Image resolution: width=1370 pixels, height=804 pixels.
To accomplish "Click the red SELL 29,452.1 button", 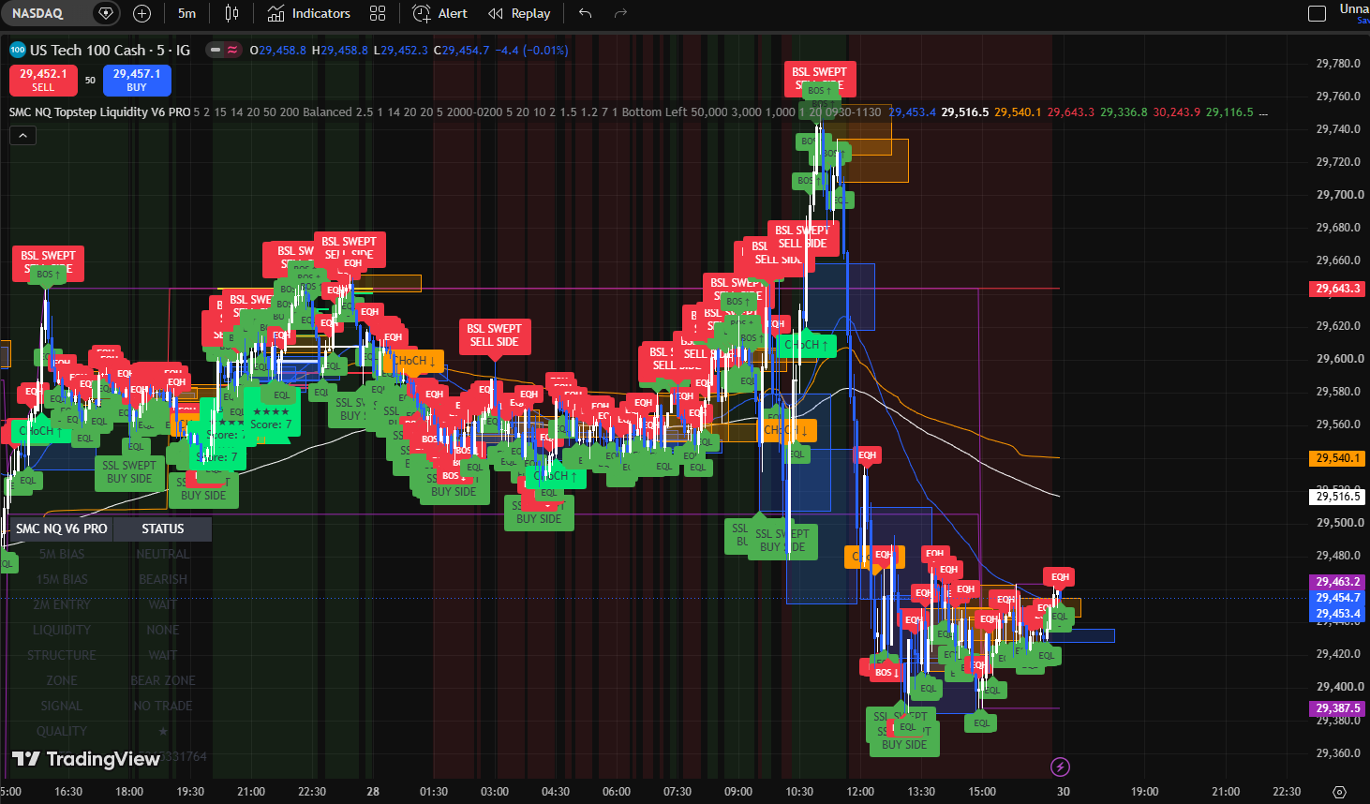I will click(x=43, y=81).
